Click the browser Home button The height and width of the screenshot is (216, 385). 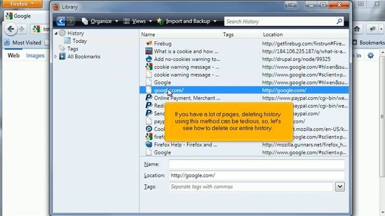pos(357,29)
